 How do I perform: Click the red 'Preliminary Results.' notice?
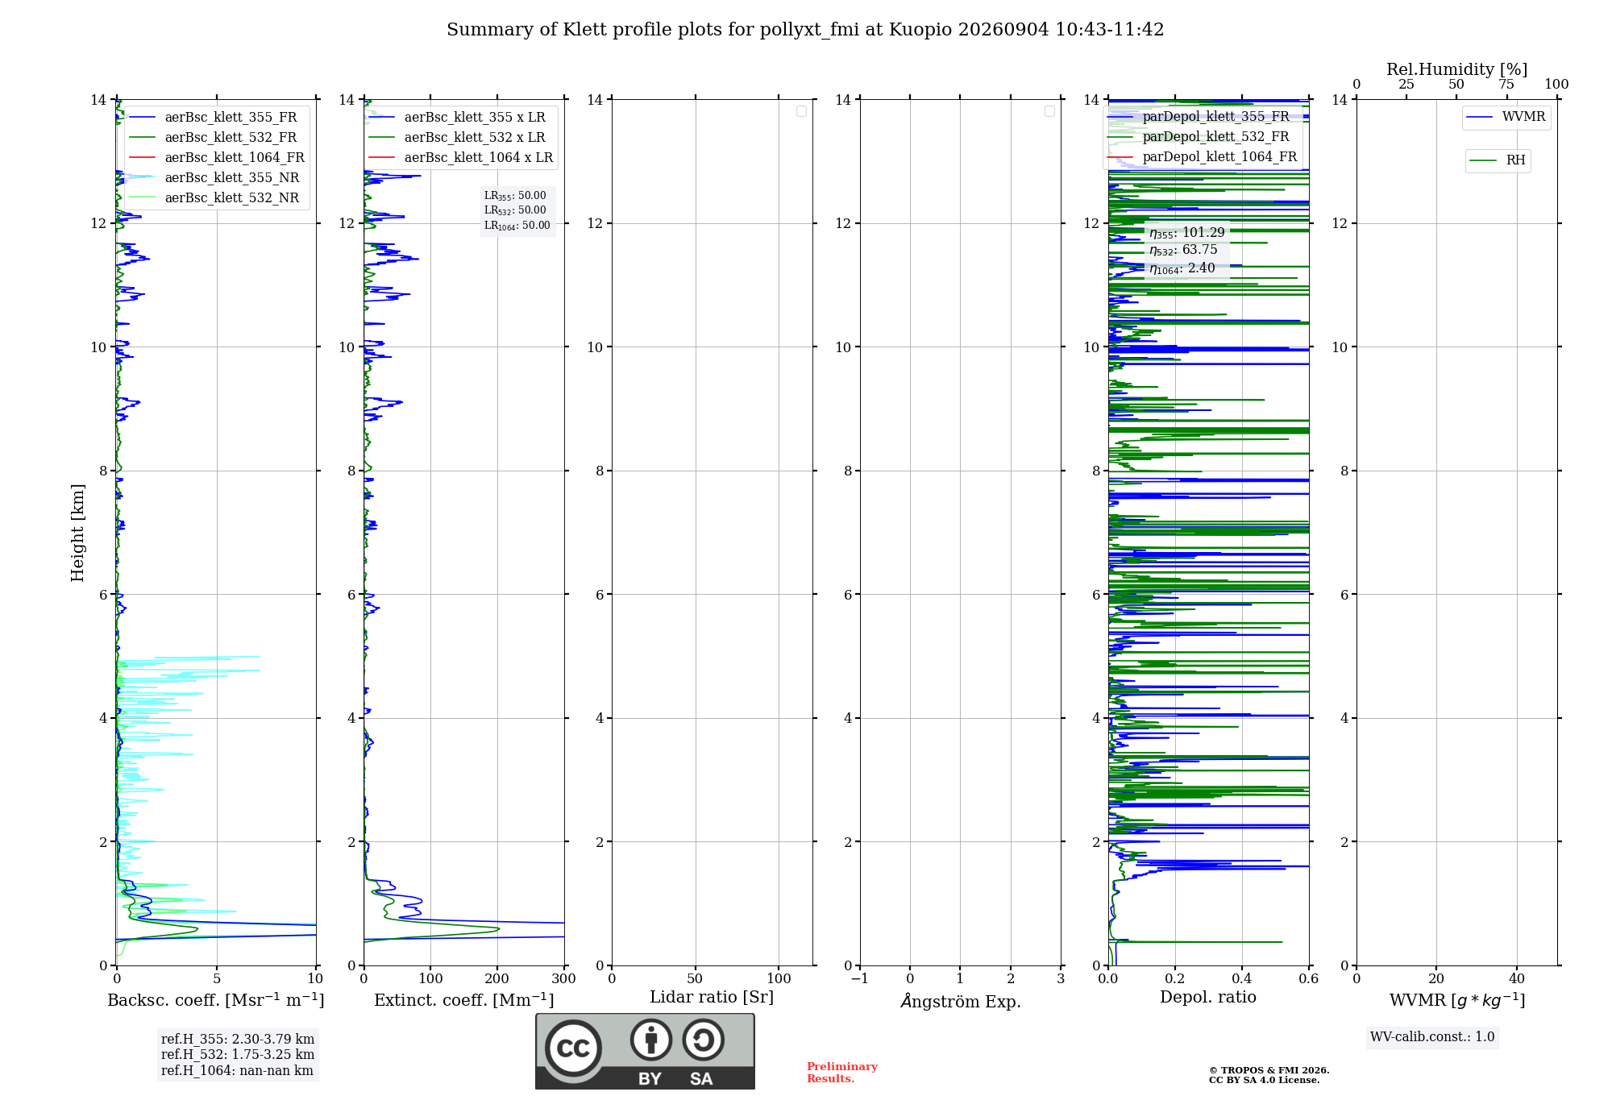point(842,1073)
